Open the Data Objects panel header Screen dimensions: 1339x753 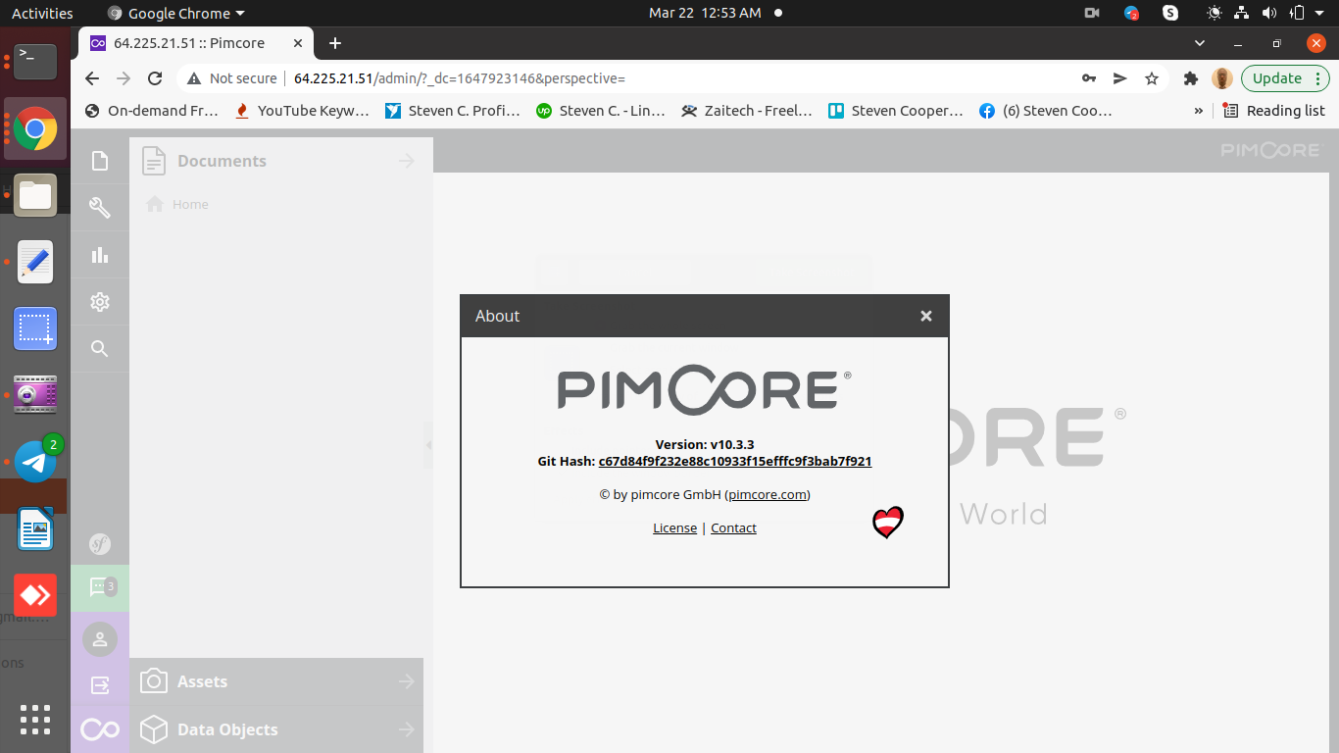tap(276, 729)
